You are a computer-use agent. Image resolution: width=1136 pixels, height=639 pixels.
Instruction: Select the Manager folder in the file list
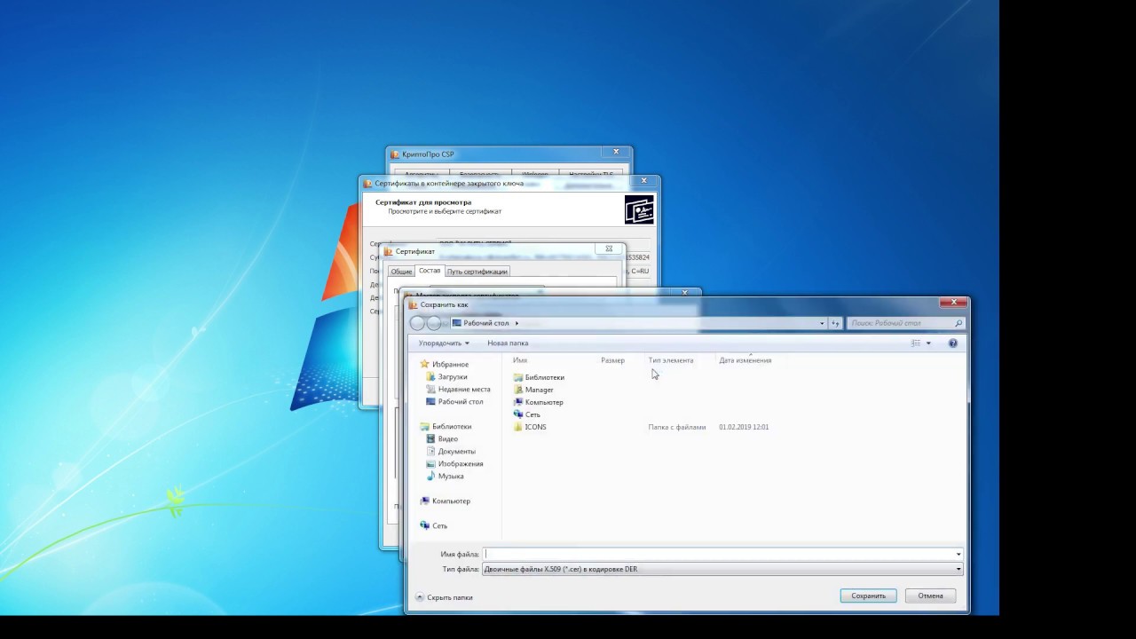(x=539, y=390)
